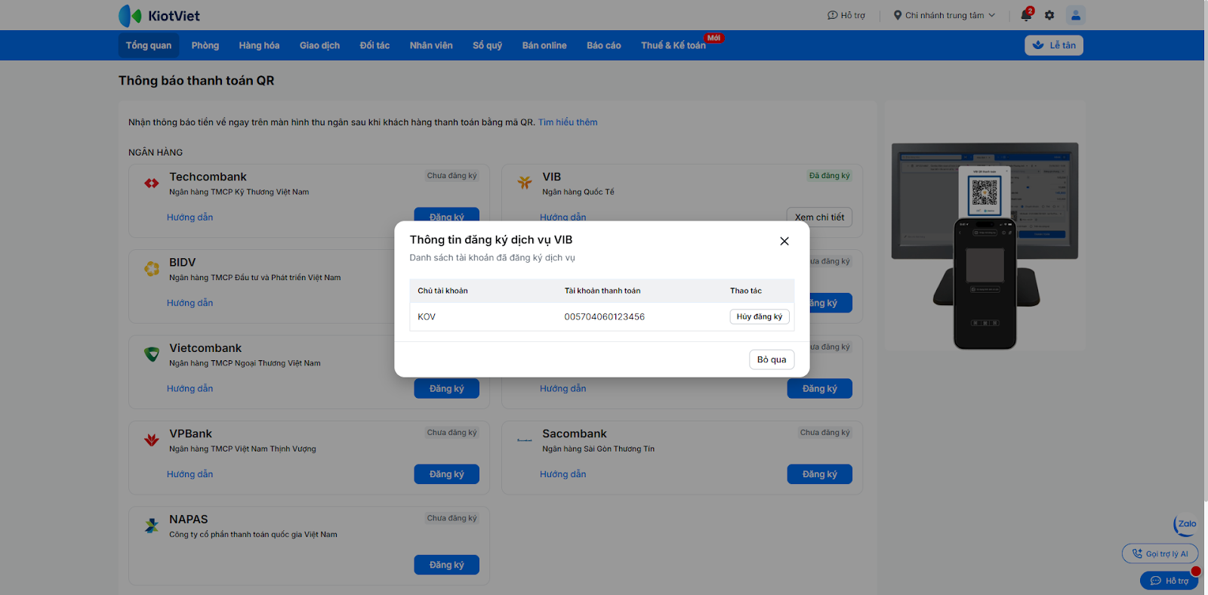Open the Giao dịch menu
This screenshot has width=1208, height=595.
coord(319,45)
